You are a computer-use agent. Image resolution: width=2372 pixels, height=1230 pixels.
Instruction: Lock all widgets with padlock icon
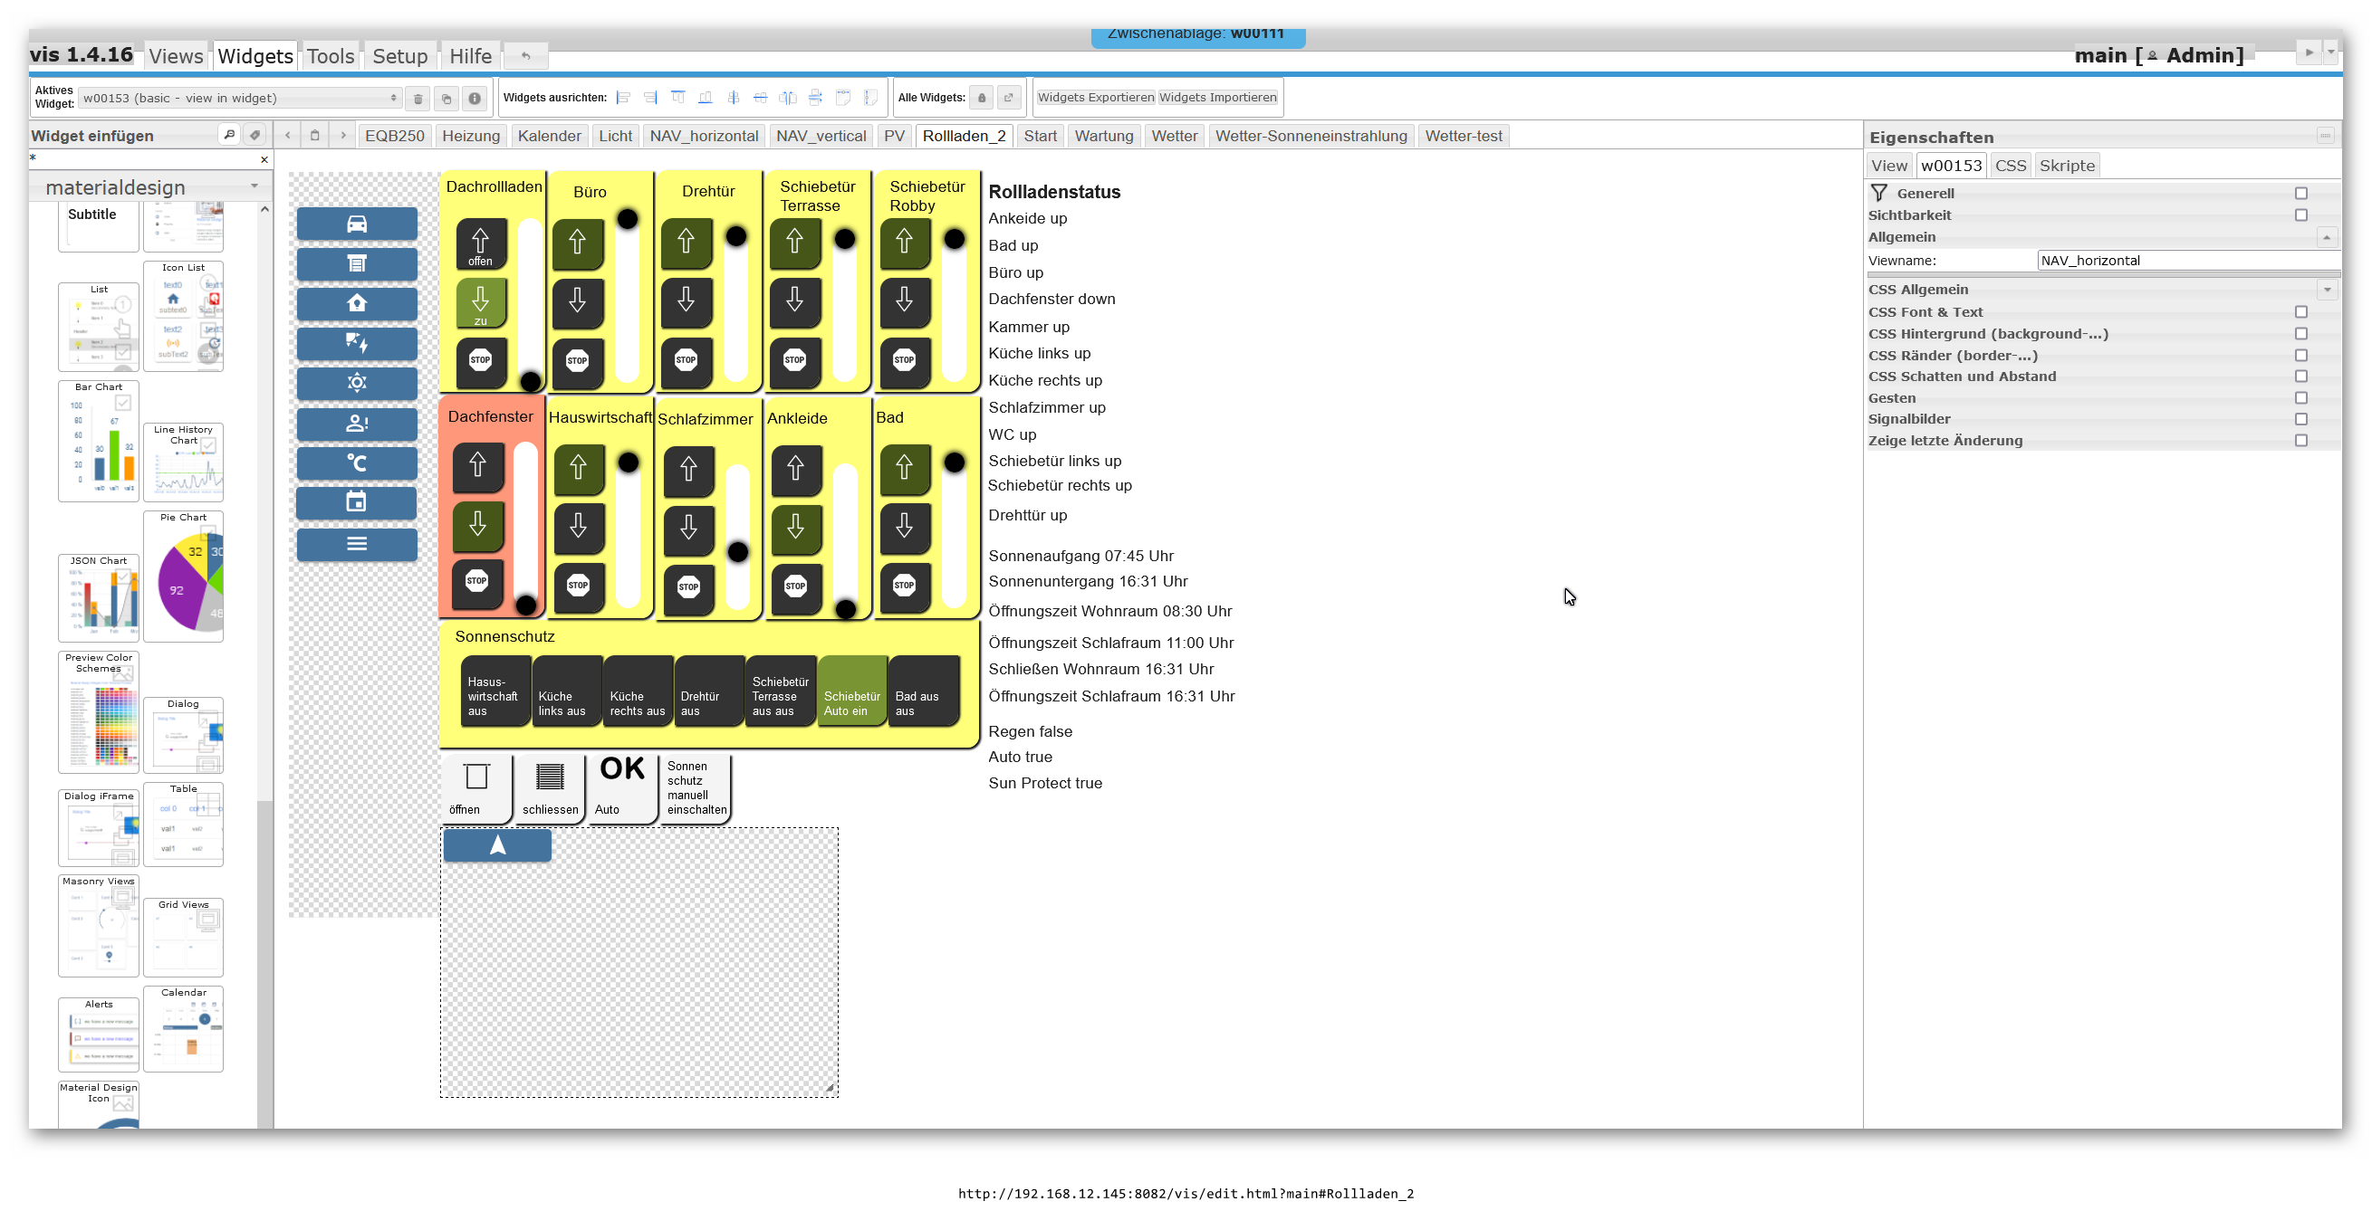(x=982, y=98)
